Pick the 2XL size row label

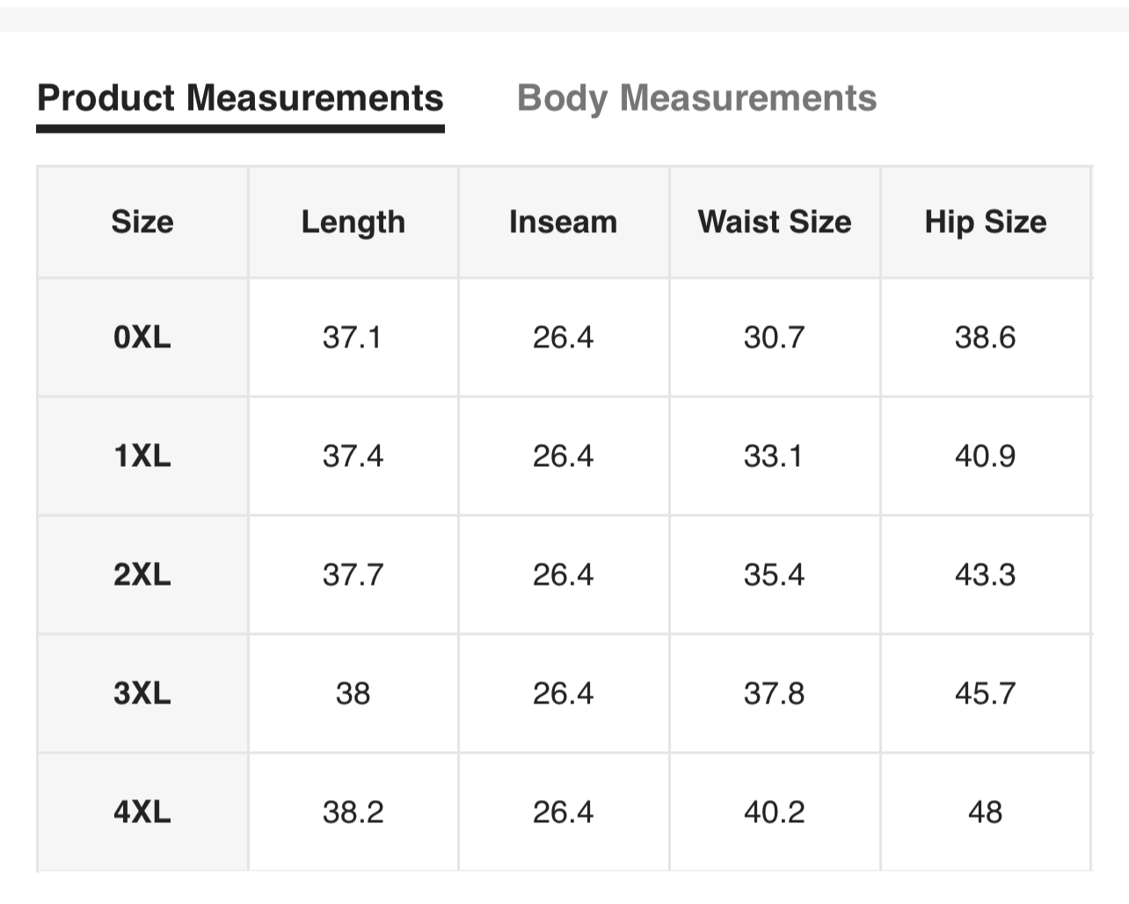[x=142, y=574]
